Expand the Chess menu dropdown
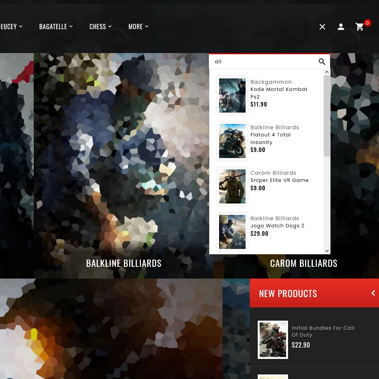This screenshot has width=379, height=379. pos(100,27)
